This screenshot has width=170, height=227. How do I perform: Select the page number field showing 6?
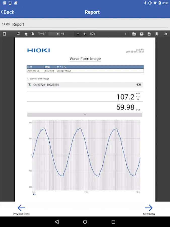tap(54, 34)
